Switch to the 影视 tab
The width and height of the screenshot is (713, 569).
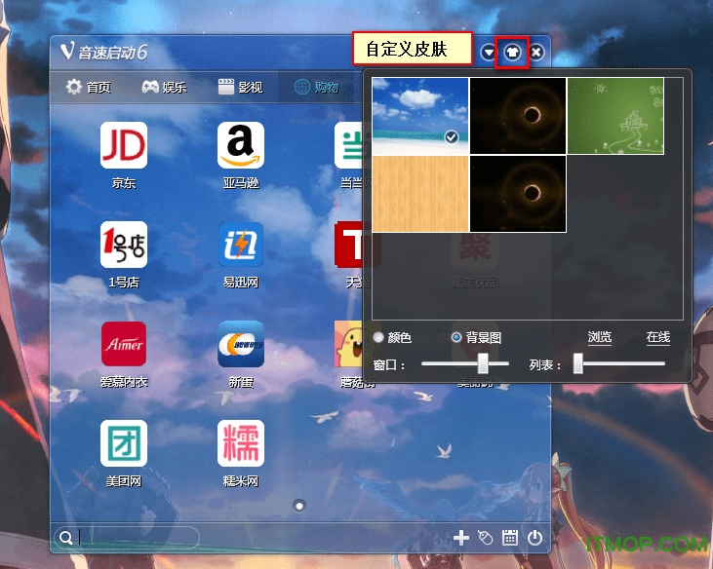pos(240,87)
